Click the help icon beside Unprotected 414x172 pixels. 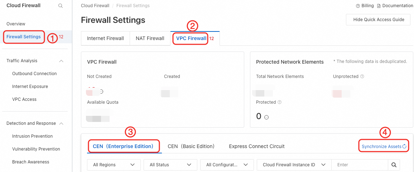pyautogui.click(x=362, y=77)
